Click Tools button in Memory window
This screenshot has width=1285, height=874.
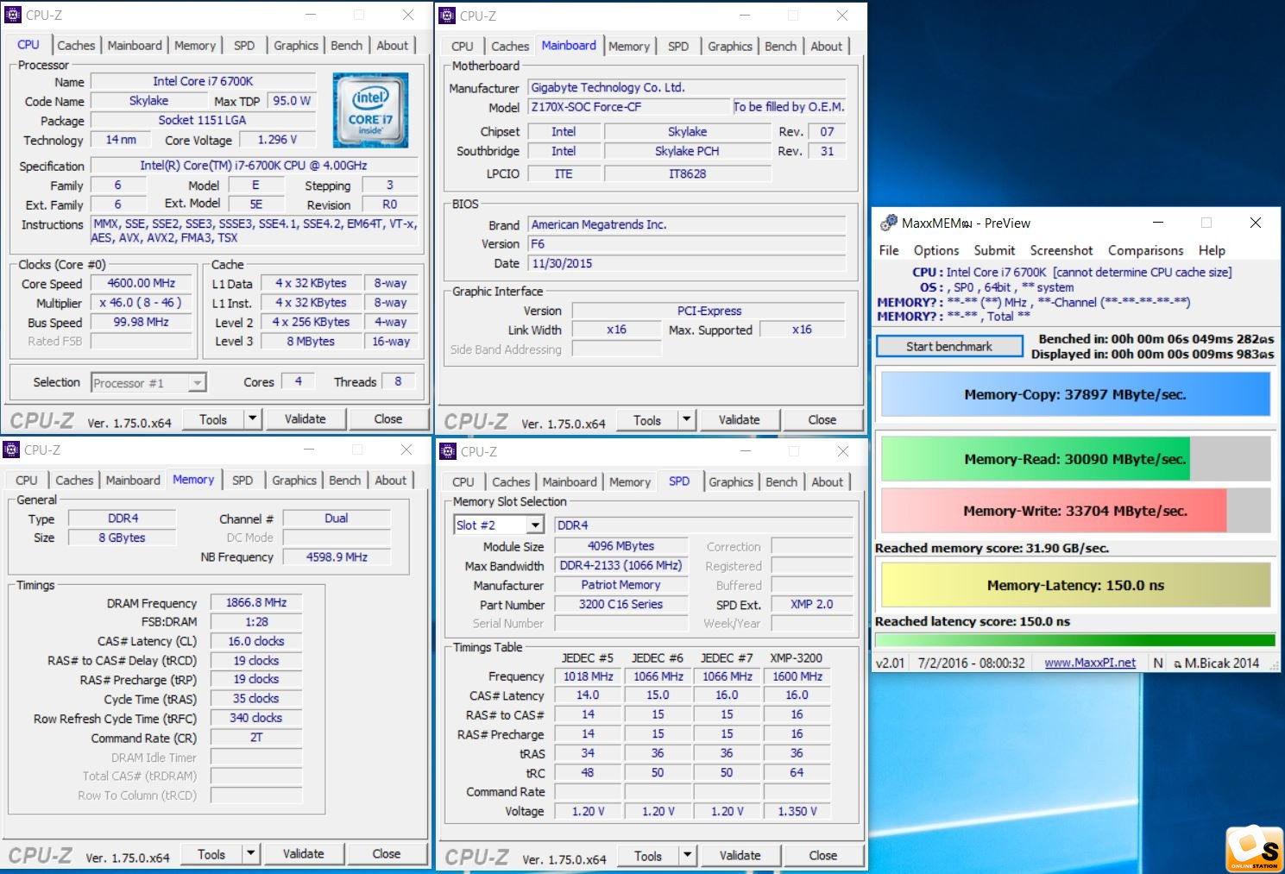(x=211, y=854)
